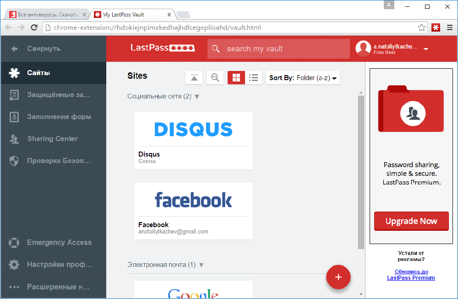
Task: Click the scrollbar down arrow
Action: [361, 294]
